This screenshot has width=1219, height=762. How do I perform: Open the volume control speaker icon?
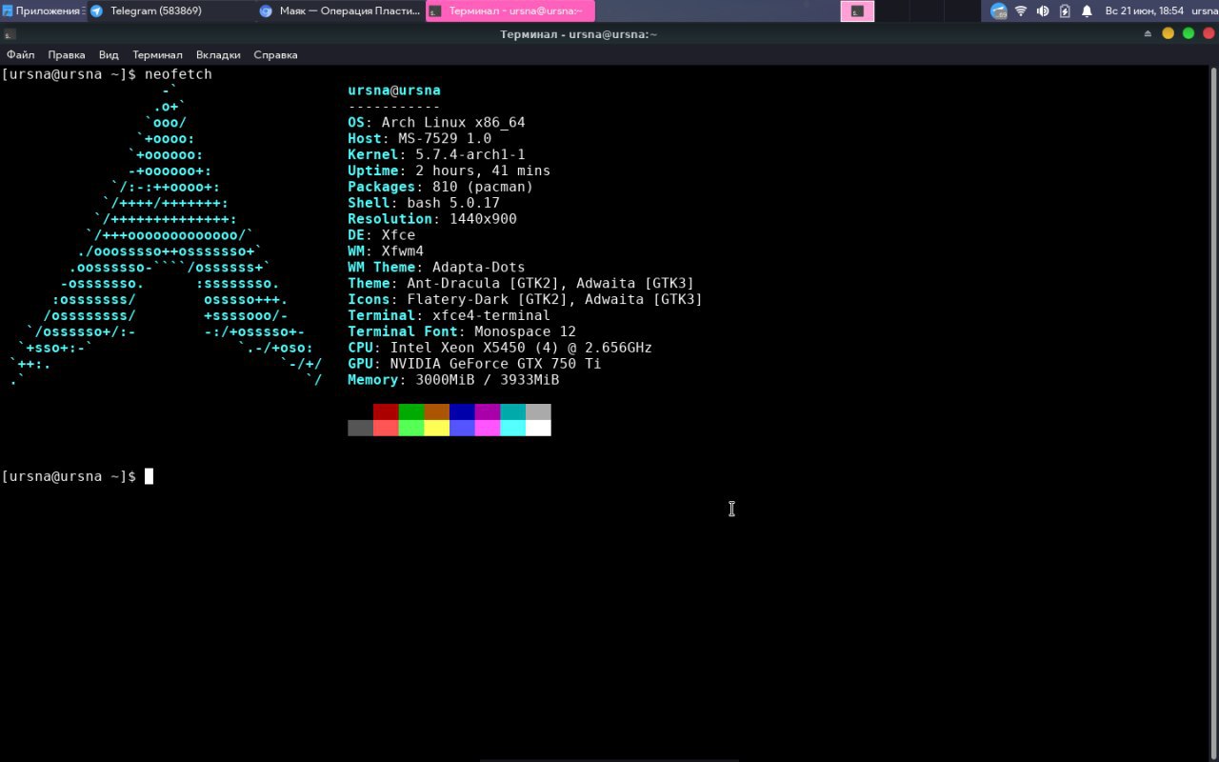1043,10
